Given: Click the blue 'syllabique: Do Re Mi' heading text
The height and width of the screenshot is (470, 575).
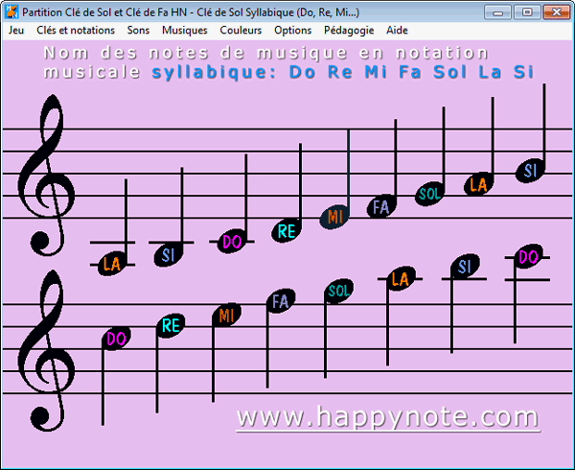Looking at the screenshot, I should (343, 72).
